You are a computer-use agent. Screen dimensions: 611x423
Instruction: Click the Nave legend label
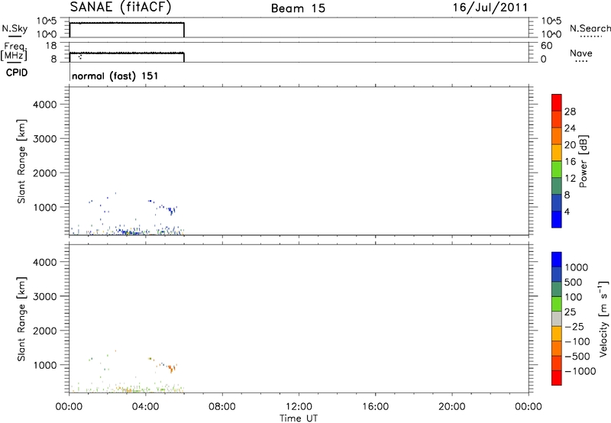[x=581, y=53]
